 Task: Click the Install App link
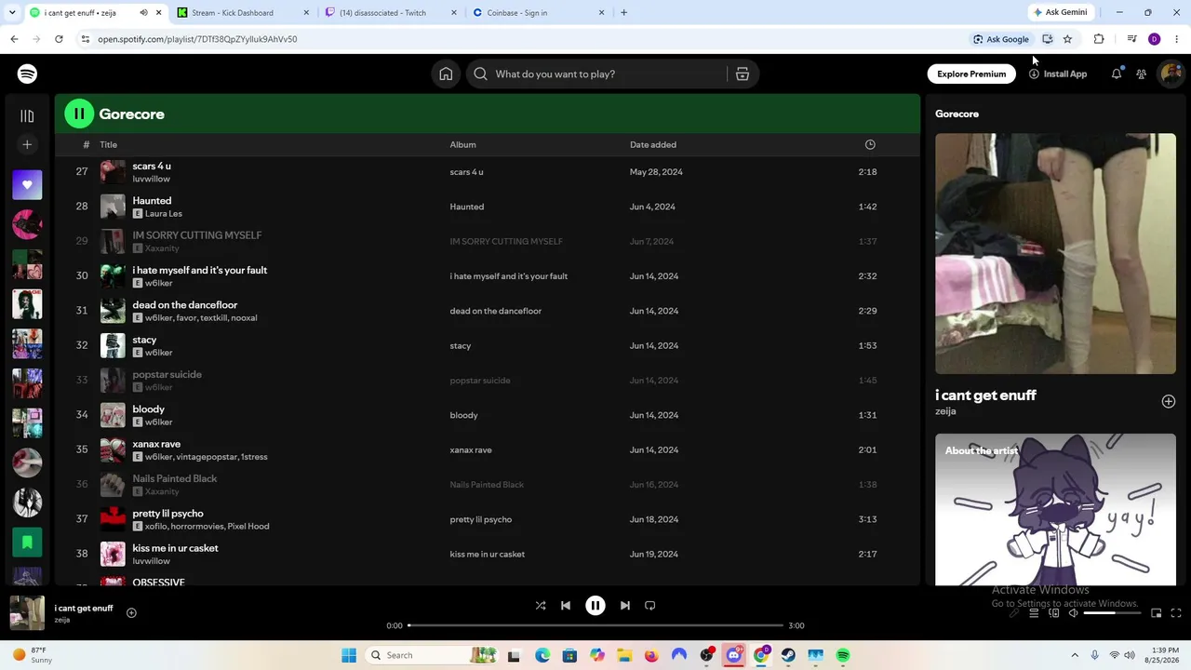pos(1058,74)
